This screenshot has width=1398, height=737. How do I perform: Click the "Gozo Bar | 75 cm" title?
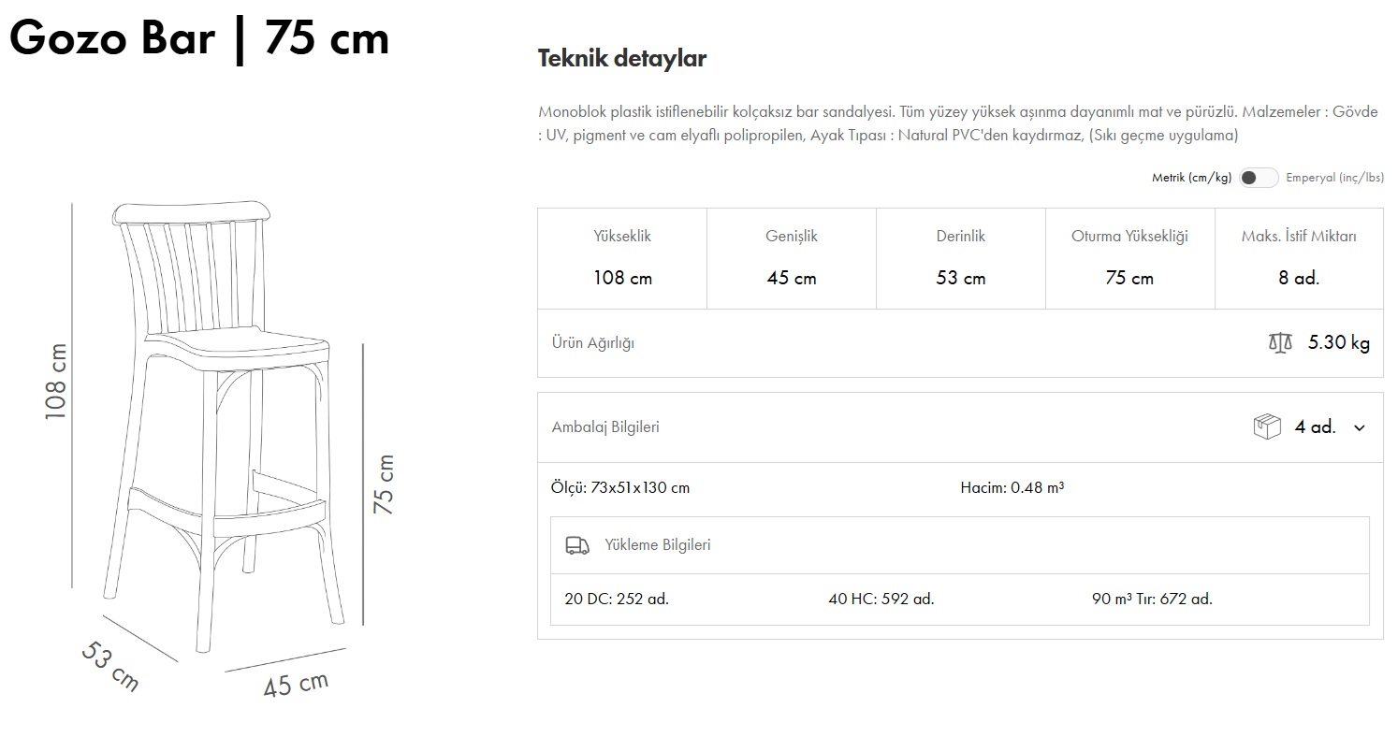coord(199,39)
